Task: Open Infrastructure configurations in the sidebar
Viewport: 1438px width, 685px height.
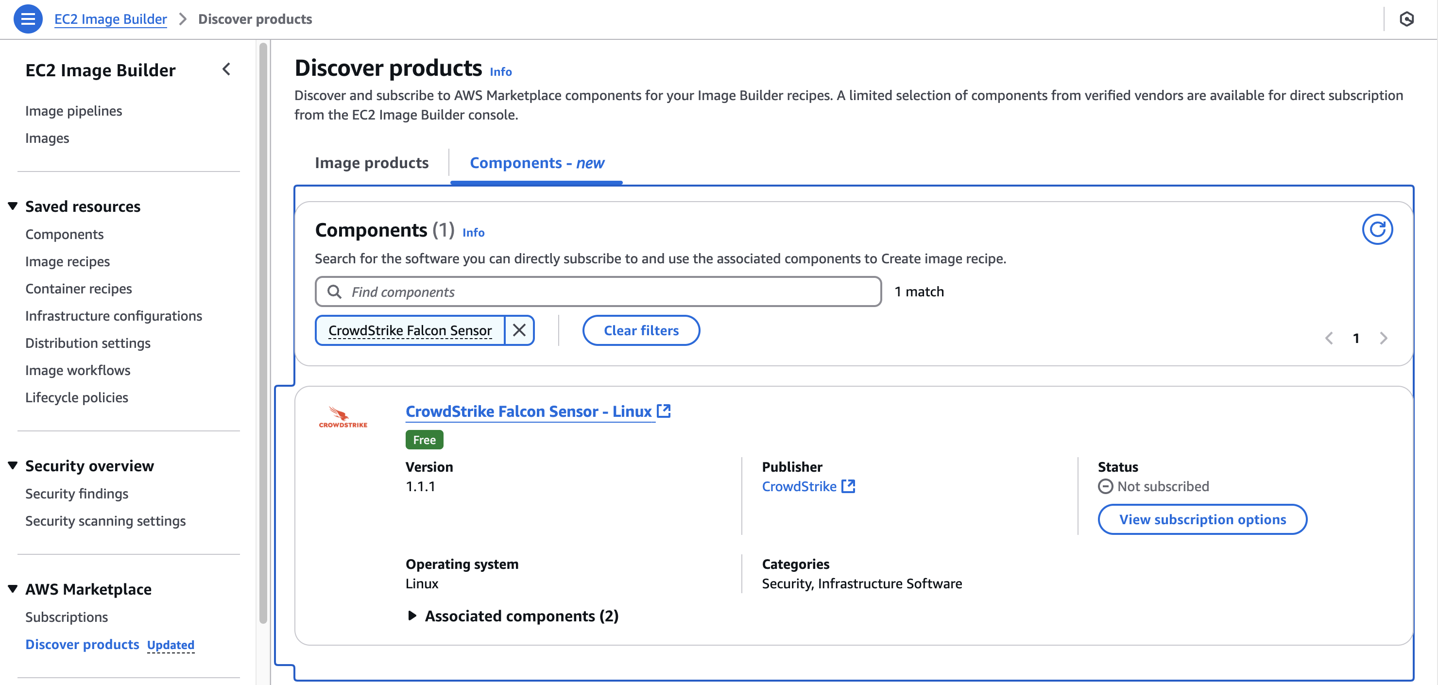Action: pos(113,316)
